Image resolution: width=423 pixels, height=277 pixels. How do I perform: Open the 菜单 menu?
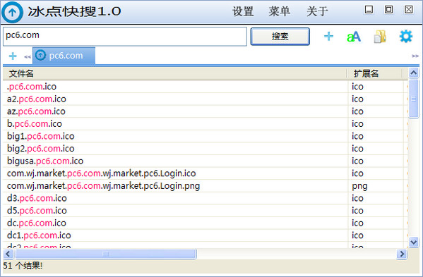pyautogui.click(x=279, y=11)
